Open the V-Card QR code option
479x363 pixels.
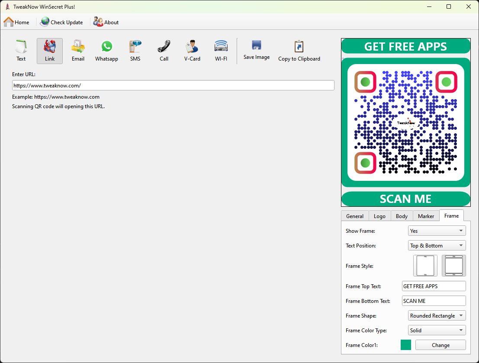[x=193, y=51]
